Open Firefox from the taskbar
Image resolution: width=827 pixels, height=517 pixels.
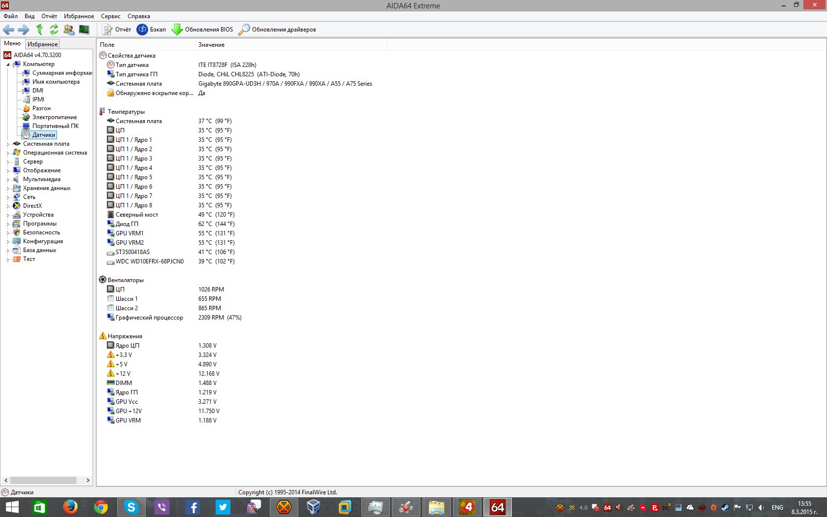70,507
